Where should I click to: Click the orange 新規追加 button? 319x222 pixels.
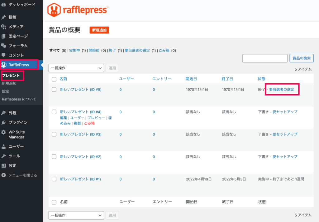coord(99,30)
